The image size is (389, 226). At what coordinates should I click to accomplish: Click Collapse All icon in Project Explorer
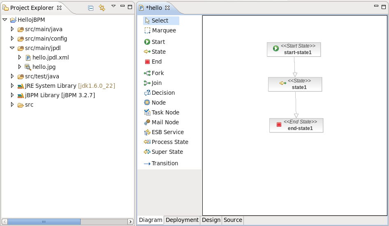pos(91,8)
